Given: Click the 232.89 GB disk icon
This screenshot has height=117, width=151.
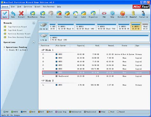Looking at the screenshot, I should point(44,25).
